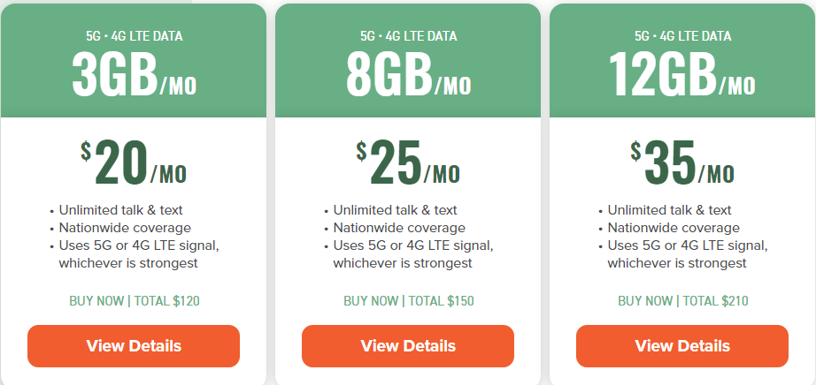The width and height of the screenshot is (816, 385).
Task: Click the 12GB/MO plan heading
Action: (x=682, y=75)
